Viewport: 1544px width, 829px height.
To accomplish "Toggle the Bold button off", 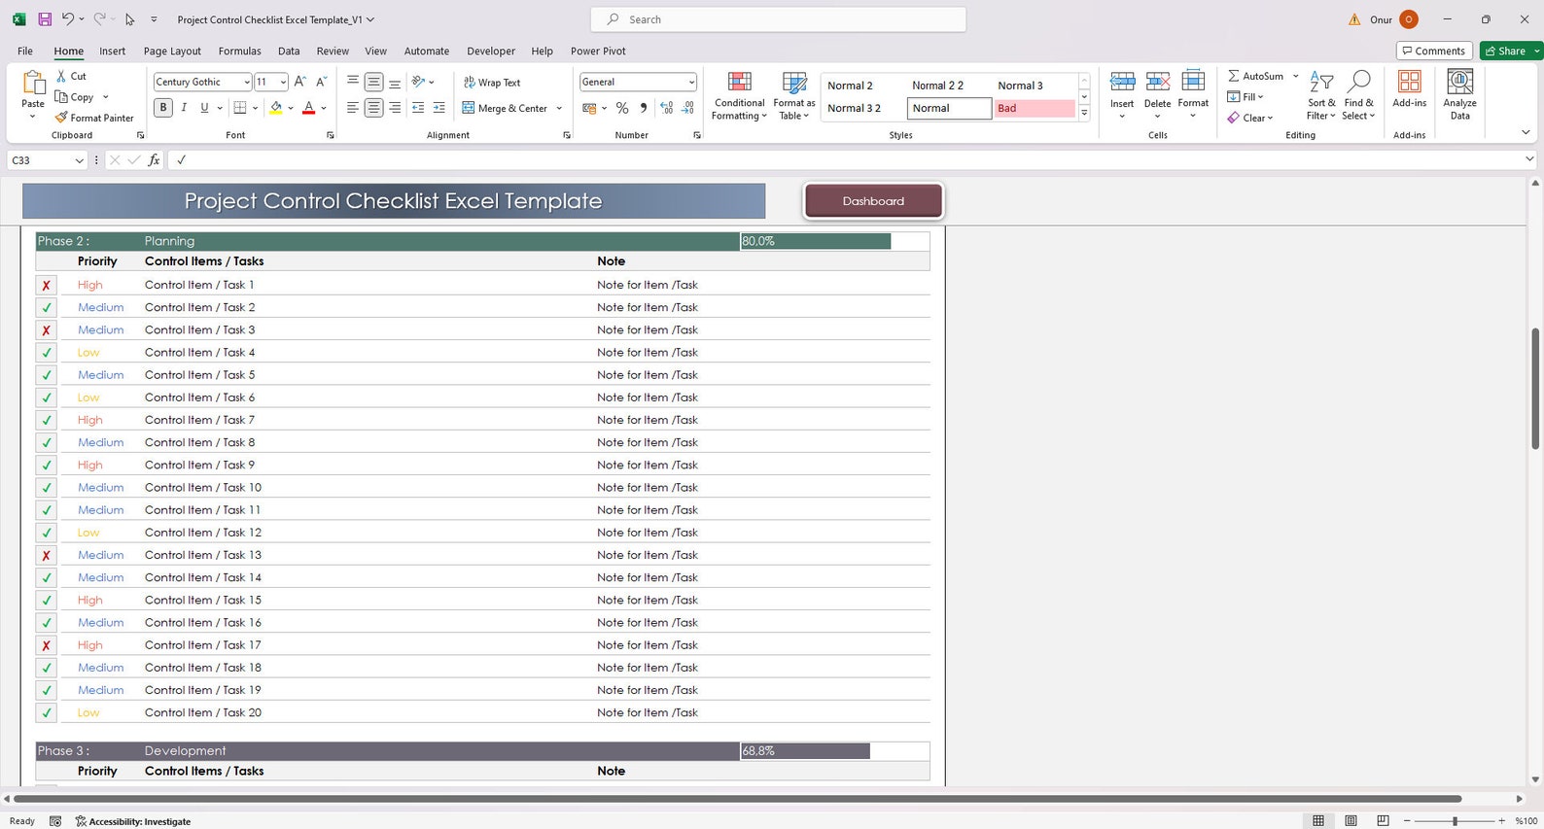I will (163, 108).
